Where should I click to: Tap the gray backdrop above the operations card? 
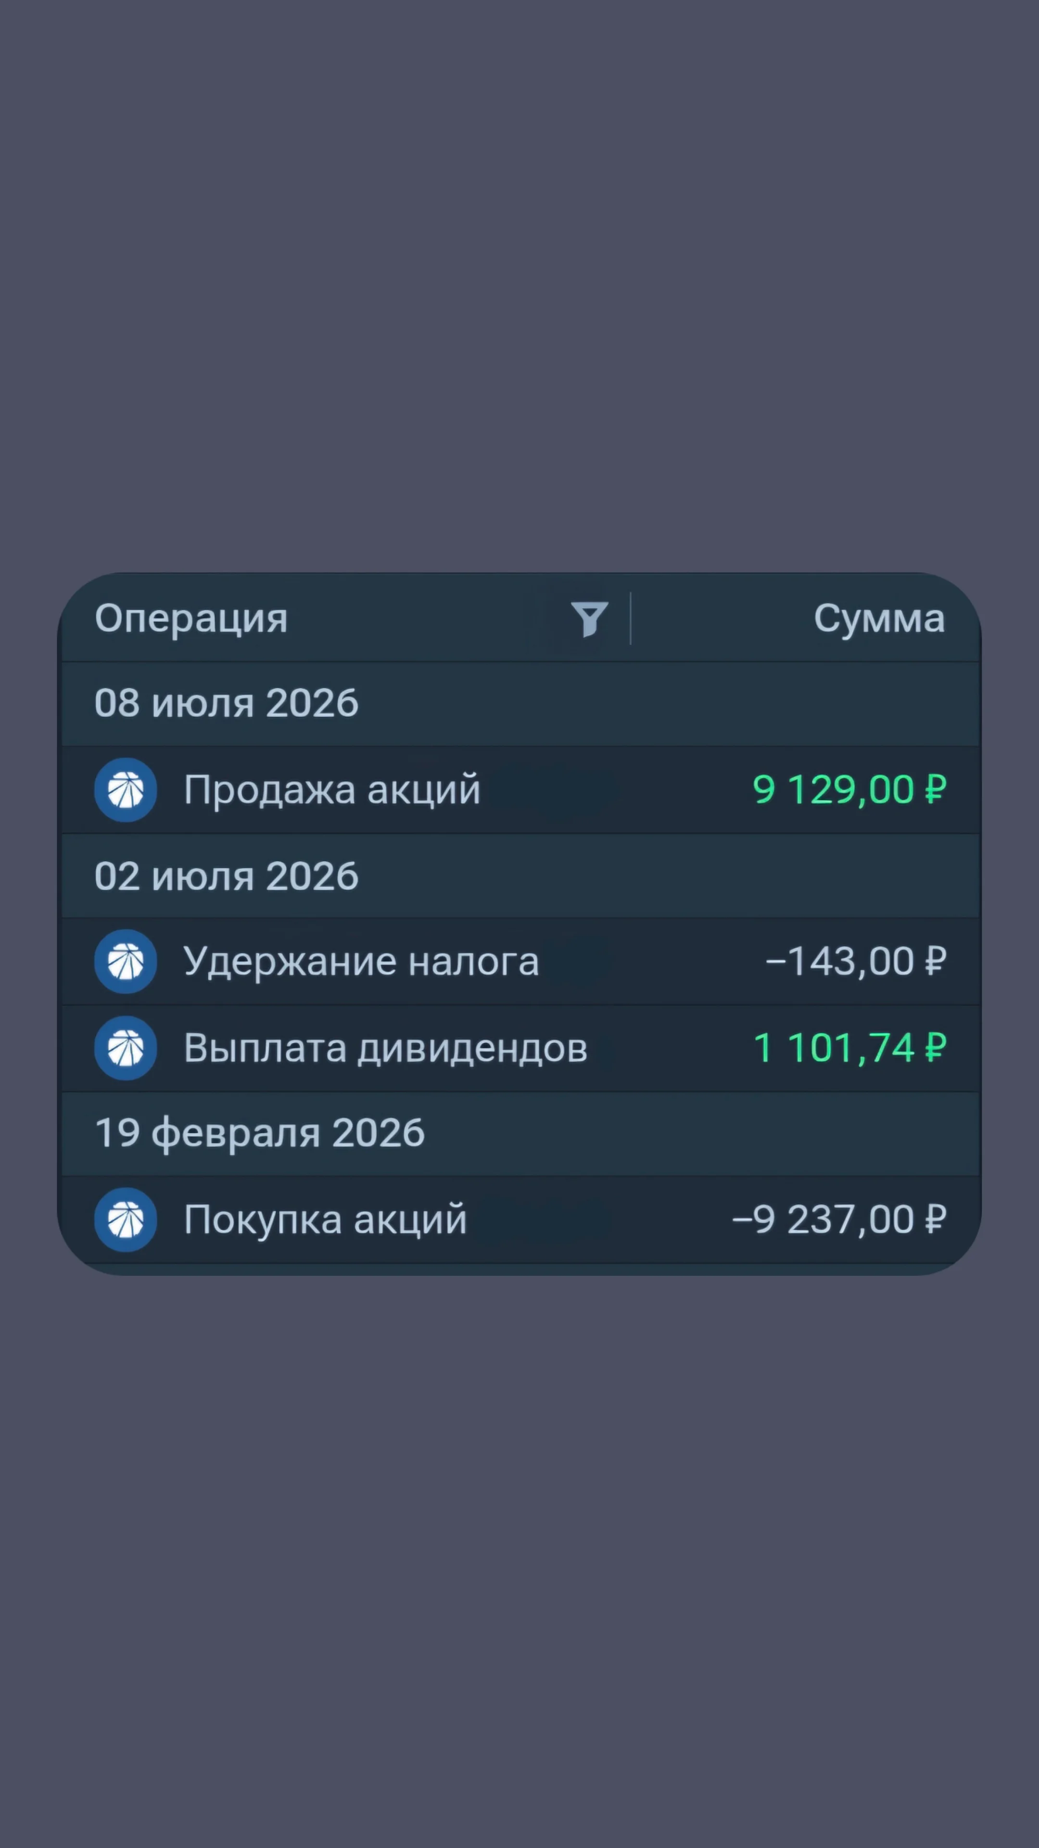[x=519, y=287]
